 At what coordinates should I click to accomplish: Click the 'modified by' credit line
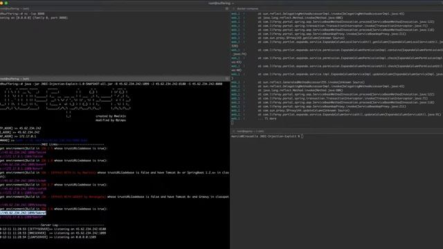coord(111,120)
